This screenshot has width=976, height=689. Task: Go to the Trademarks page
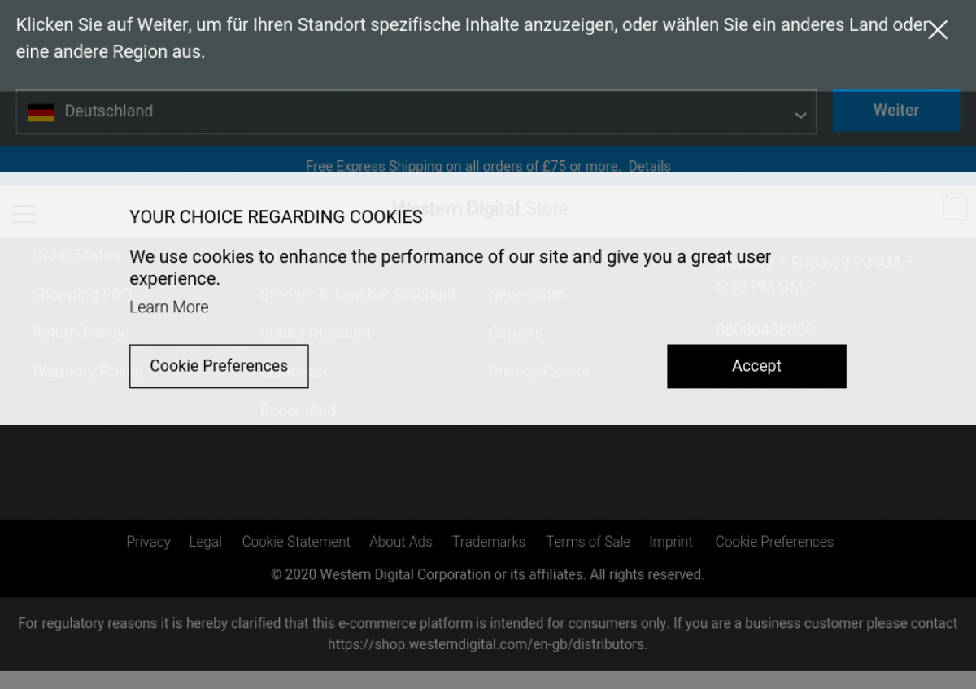coord(489,542)
